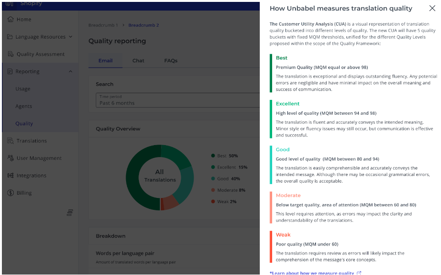Click the 'Best' heading in the panel

coord(282,58)
